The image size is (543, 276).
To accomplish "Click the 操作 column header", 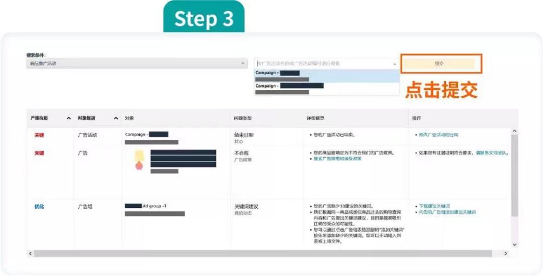I will coord(416,118).
